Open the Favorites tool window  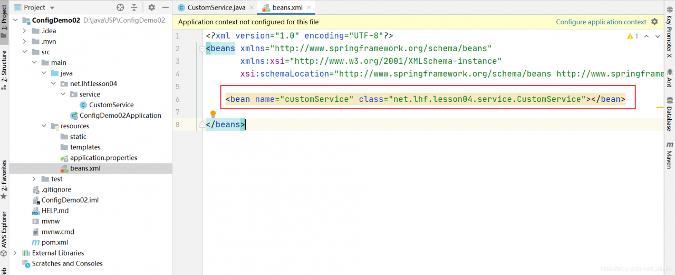tap(4, 179)
